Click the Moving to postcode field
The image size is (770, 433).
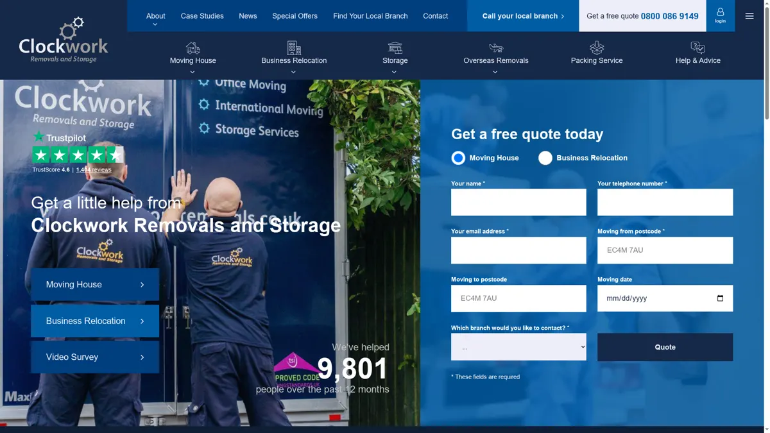[518, 298]
